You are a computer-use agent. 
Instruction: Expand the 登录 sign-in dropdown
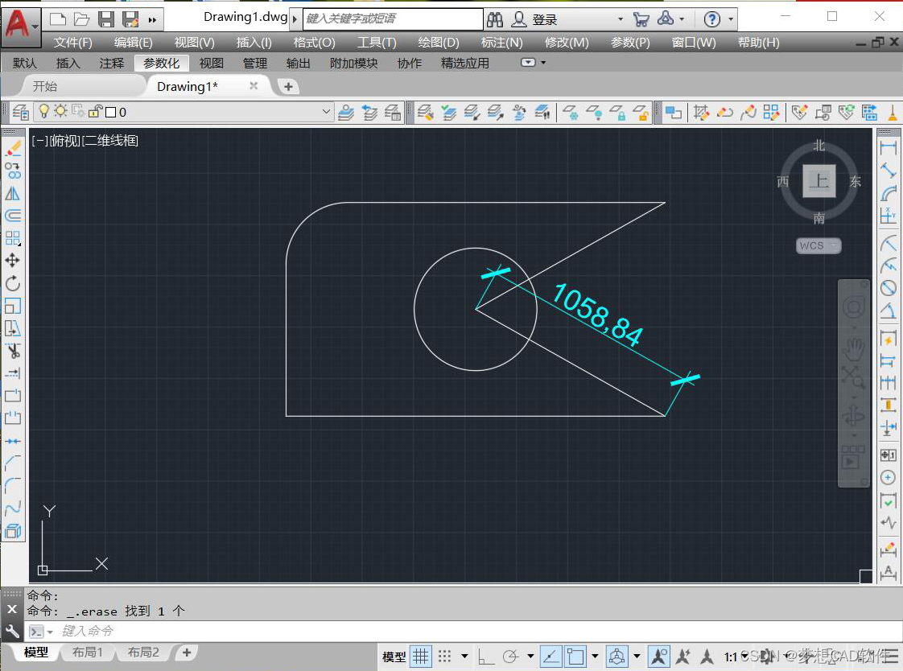(x=621, y=19)
